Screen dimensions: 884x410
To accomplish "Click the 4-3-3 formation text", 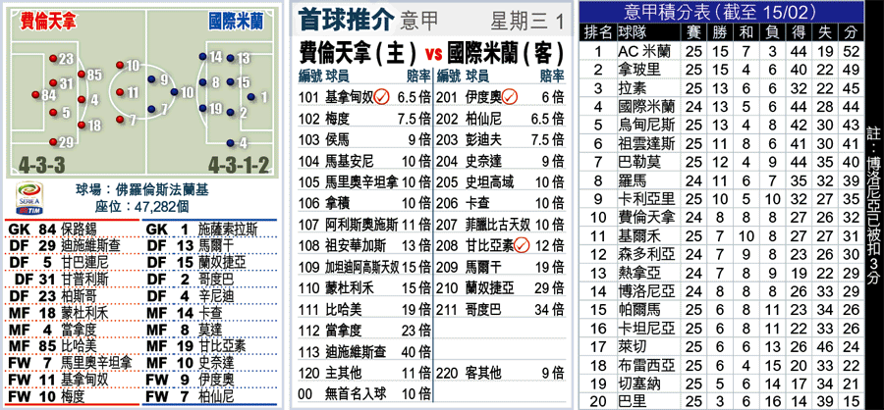I will (44, 164).
